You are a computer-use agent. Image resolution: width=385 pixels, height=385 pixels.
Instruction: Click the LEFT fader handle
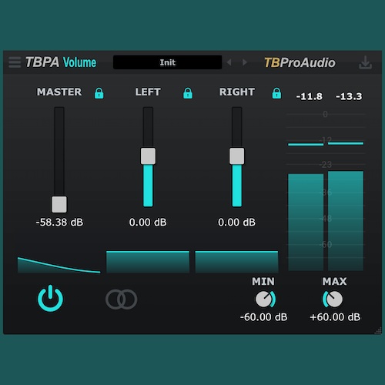coord(148,156)
